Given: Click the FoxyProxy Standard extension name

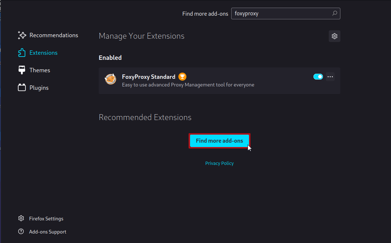Looking at the screenshot, I should [149, 77].
